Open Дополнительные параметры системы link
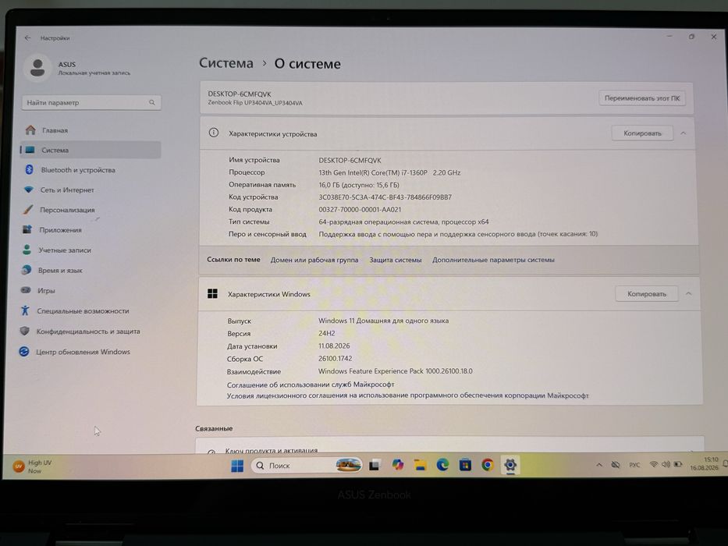728x546 pixels. pos(493,260)
